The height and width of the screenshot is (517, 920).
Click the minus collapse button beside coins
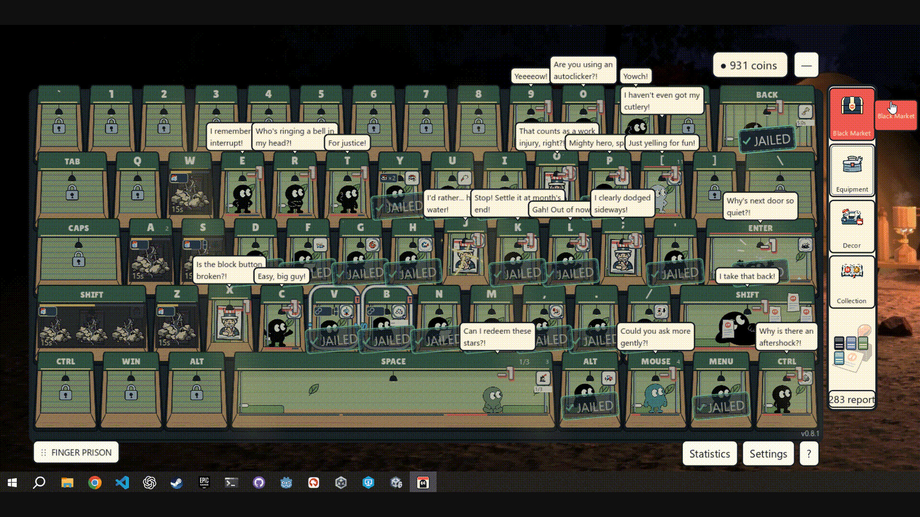coord(806,65)
